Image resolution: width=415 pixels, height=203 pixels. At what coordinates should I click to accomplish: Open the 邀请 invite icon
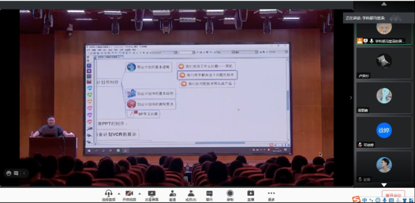[x=173, y=193]
